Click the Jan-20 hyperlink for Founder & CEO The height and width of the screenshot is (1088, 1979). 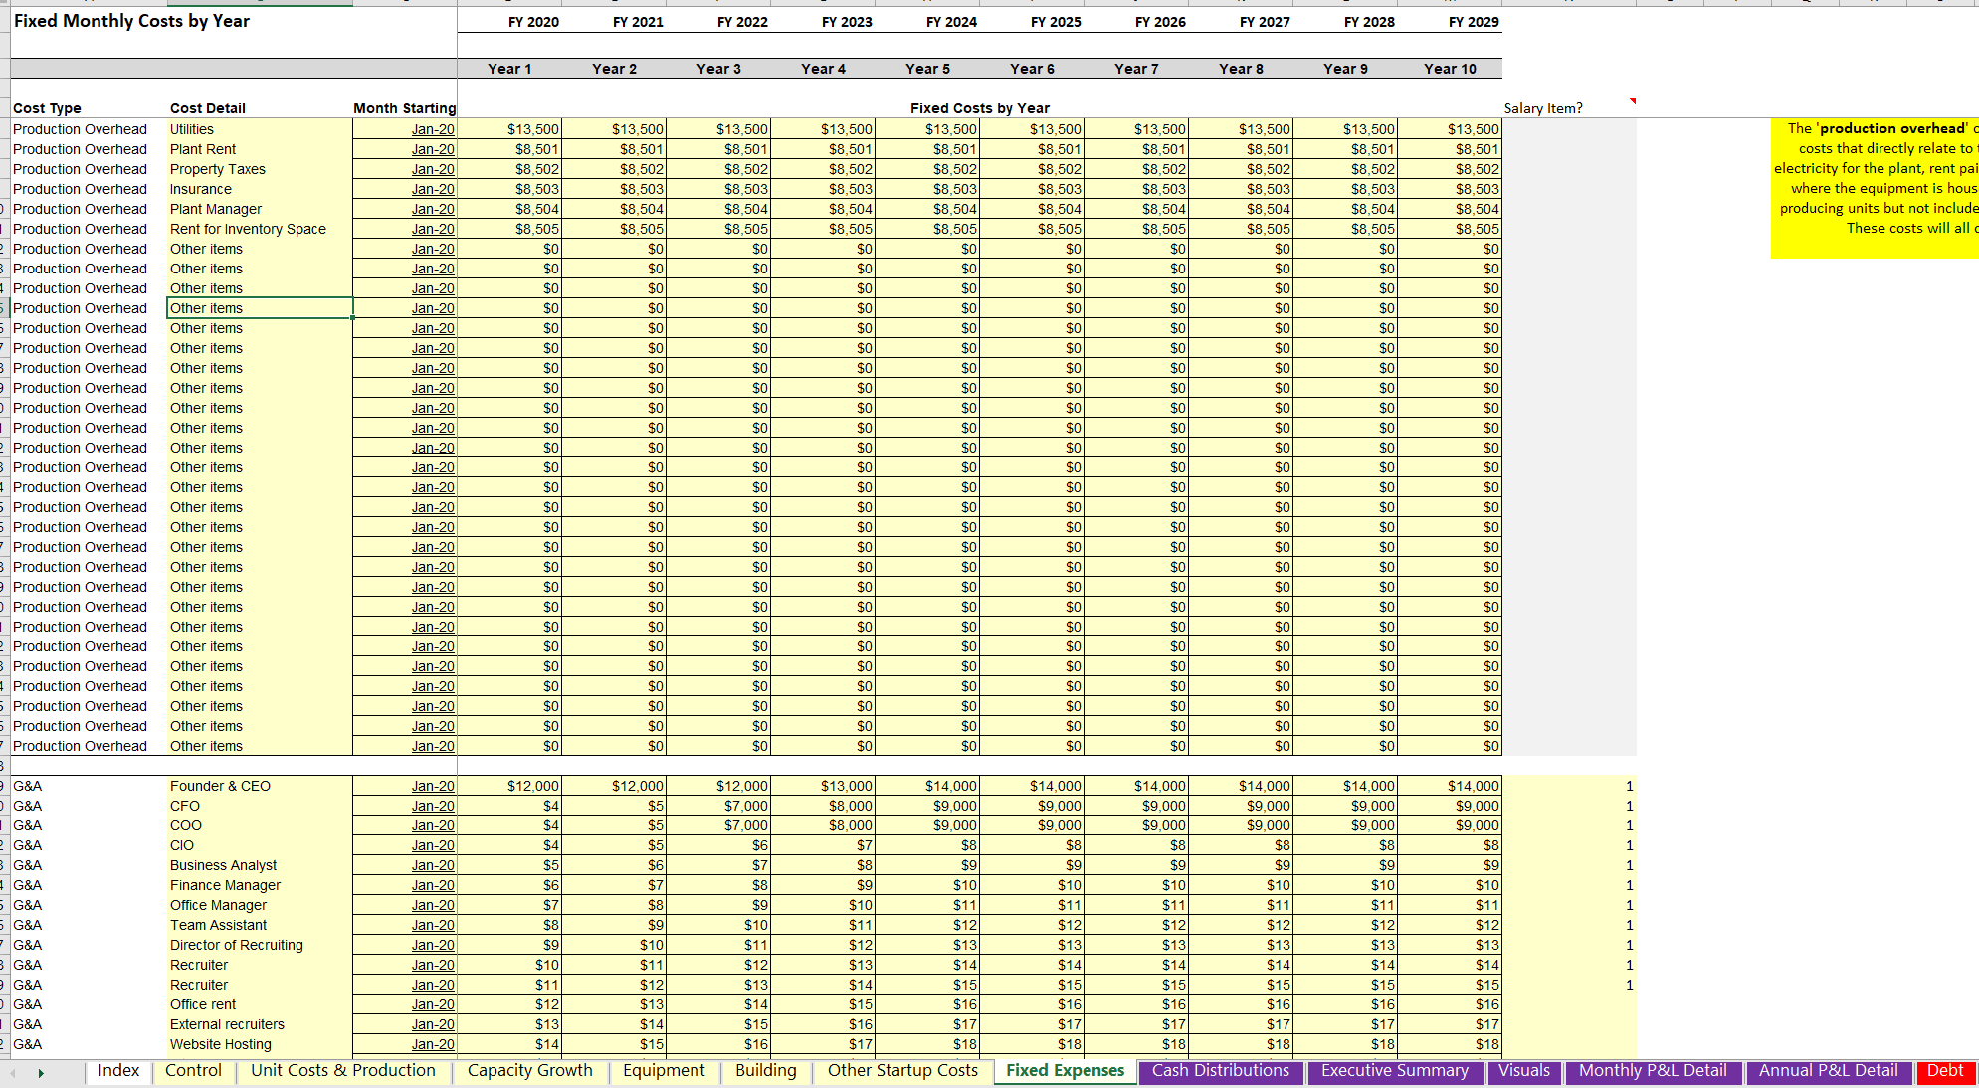(x=432, y=786)
